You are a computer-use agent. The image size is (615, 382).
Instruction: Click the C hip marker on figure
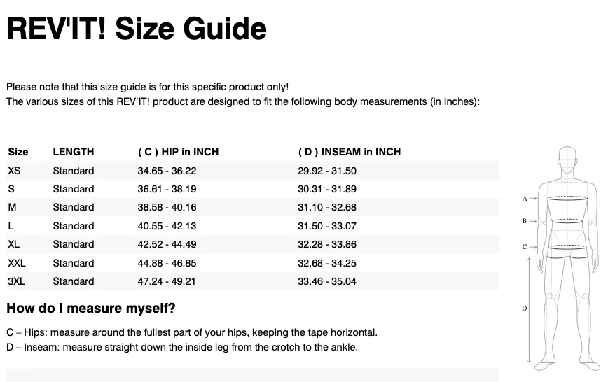(525, 247)
